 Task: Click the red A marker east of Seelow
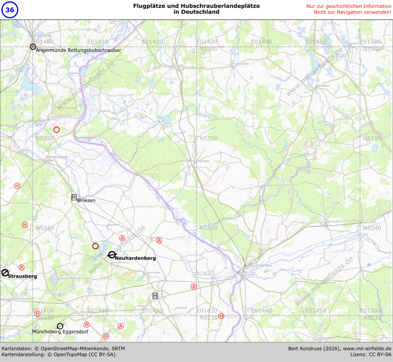click(194, 287)
